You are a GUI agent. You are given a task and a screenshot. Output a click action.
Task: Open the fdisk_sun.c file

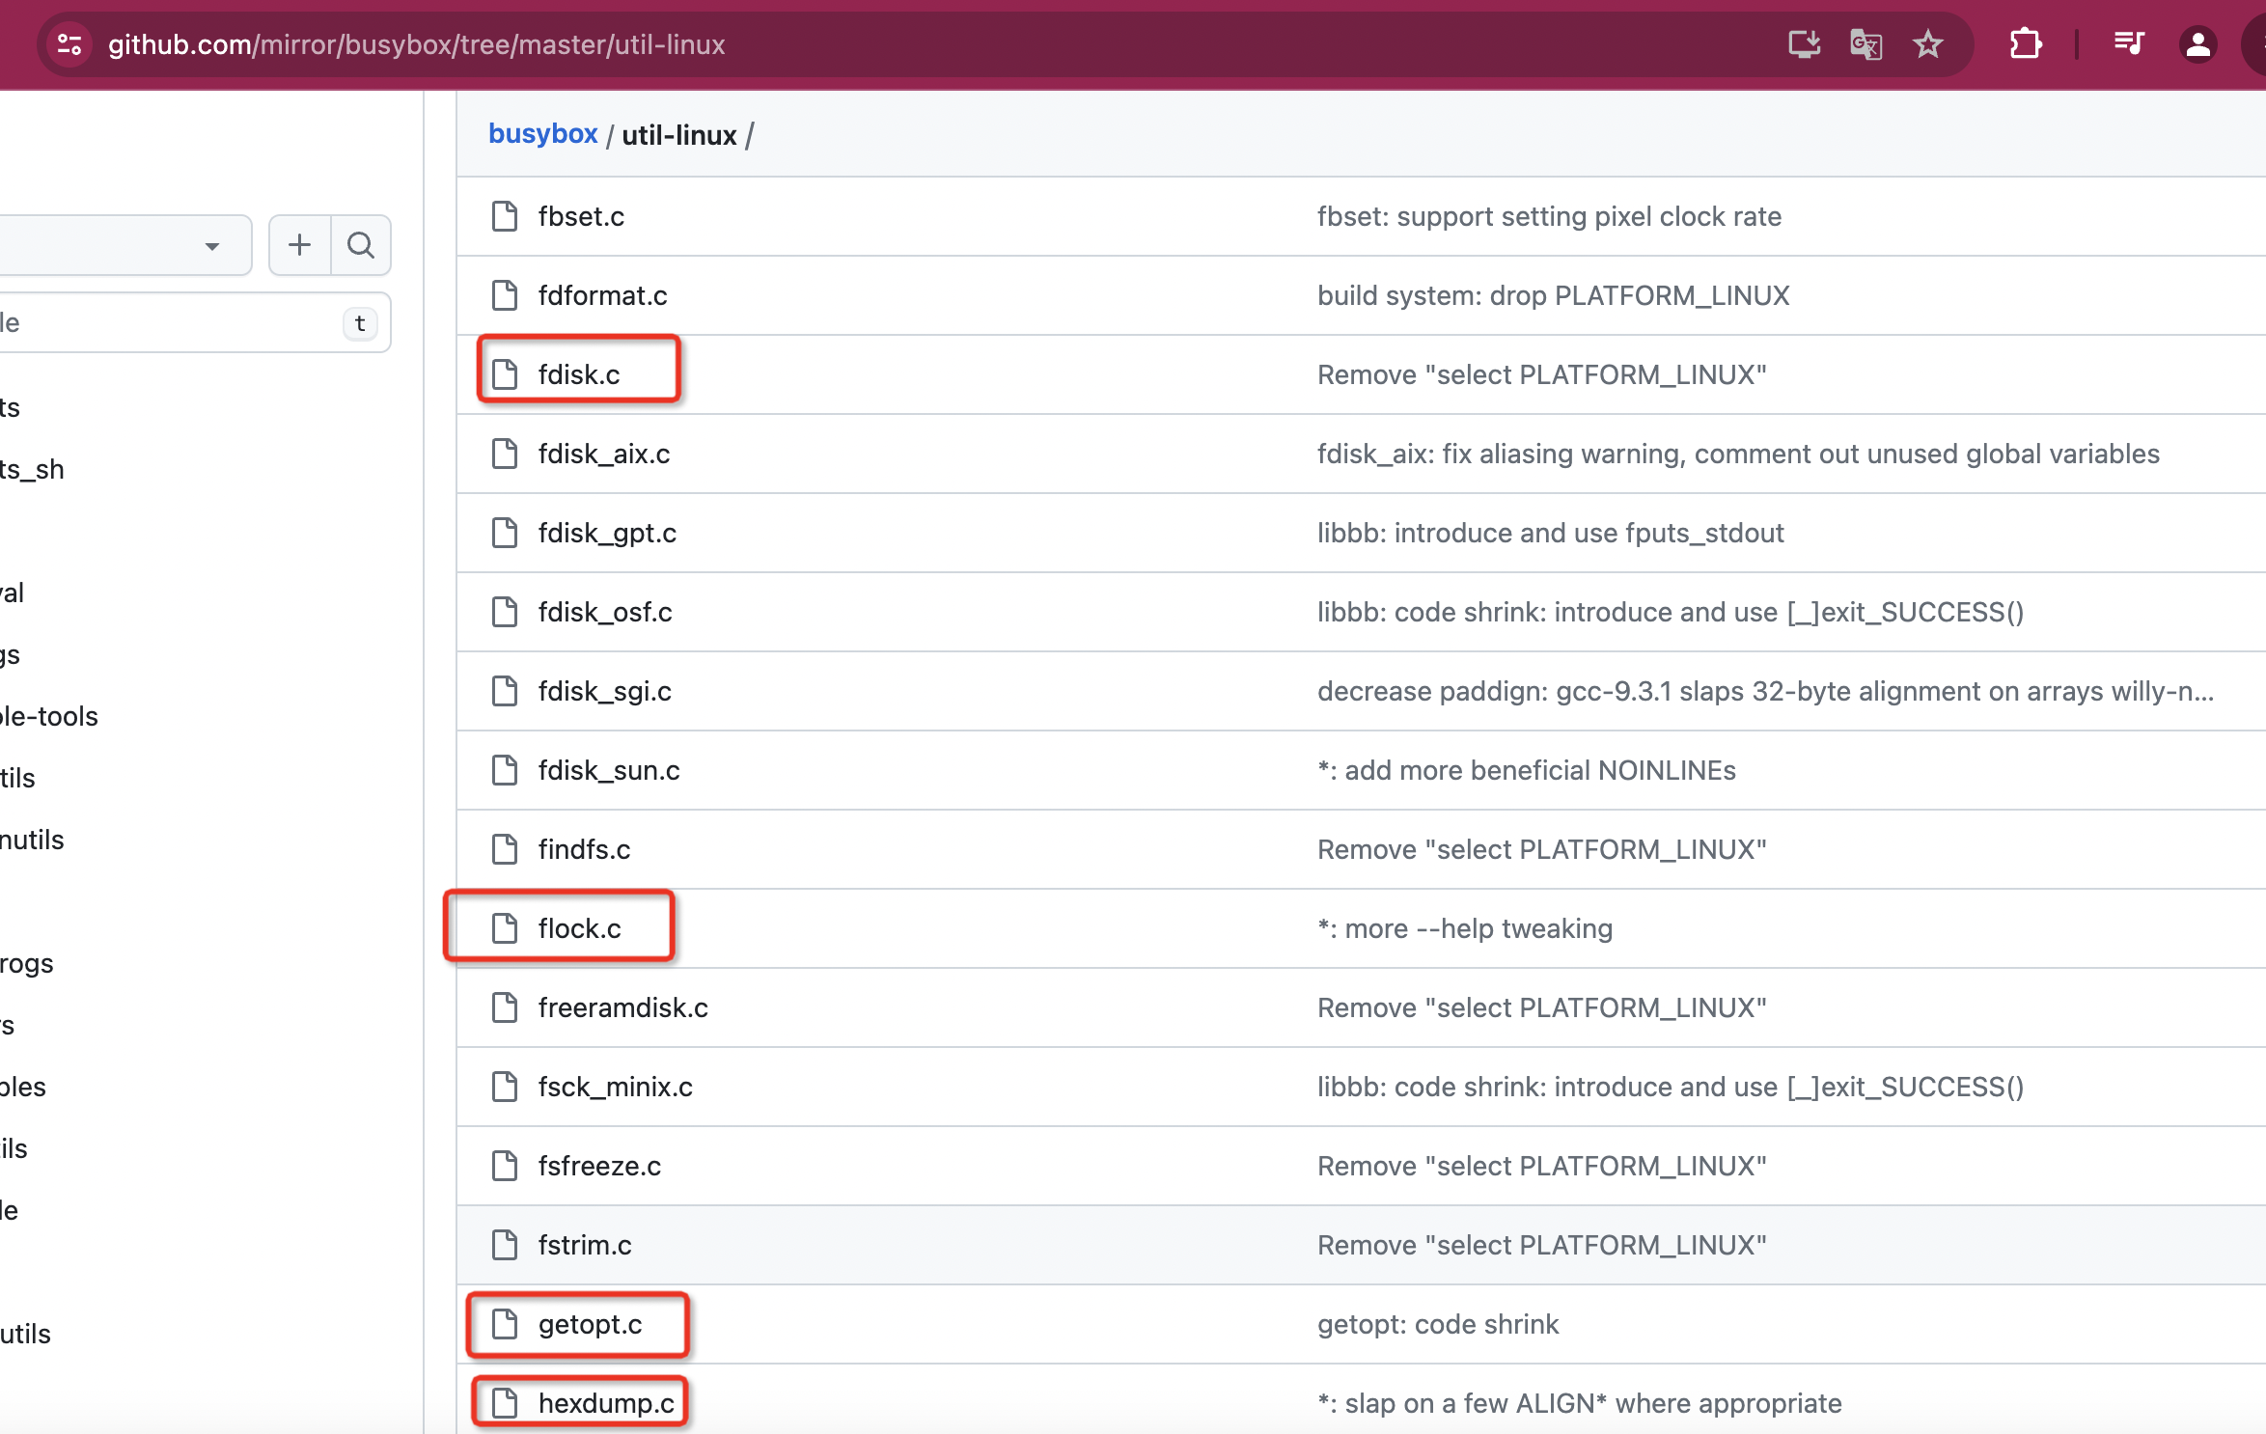click(609, 770)
